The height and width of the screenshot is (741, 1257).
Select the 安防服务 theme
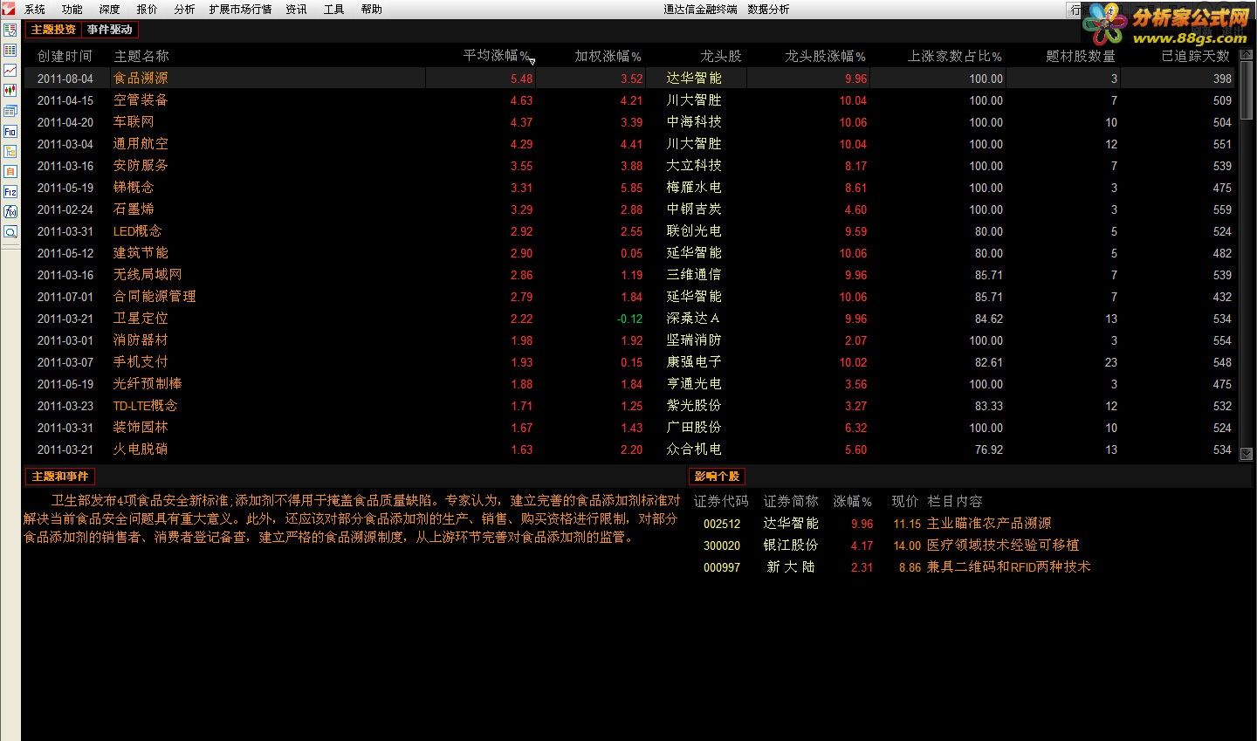point(141,166)
